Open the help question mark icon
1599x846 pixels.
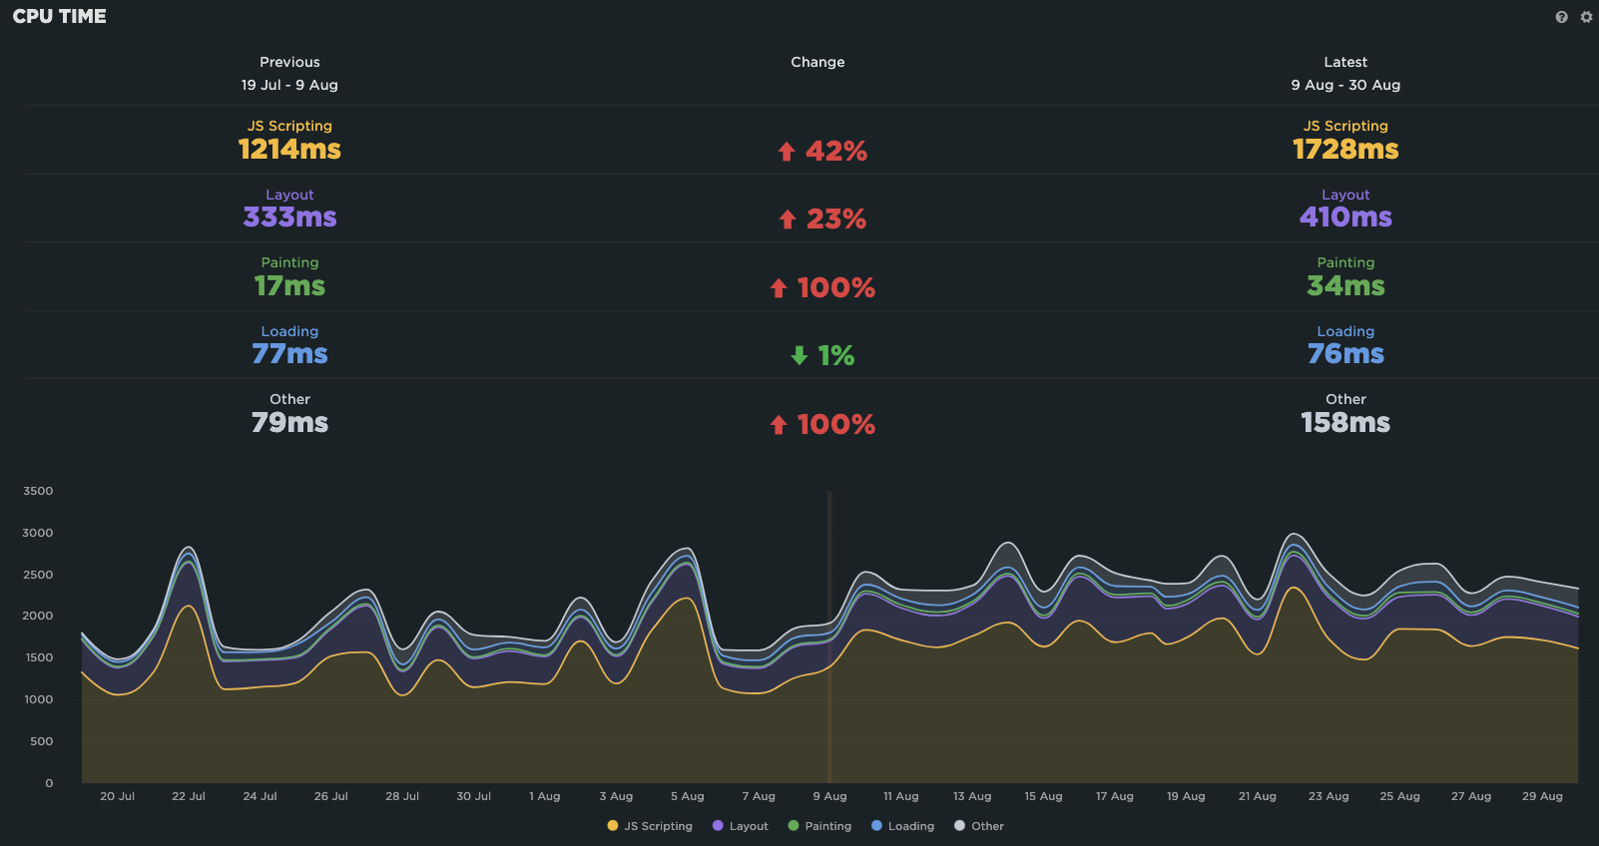[1561, 17]
